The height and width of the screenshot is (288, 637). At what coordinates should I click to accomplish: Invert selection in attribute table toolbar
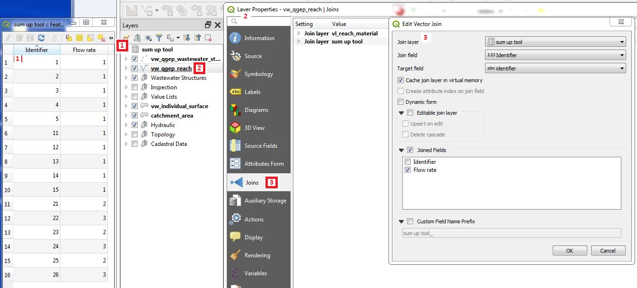[x=90, y=38]
